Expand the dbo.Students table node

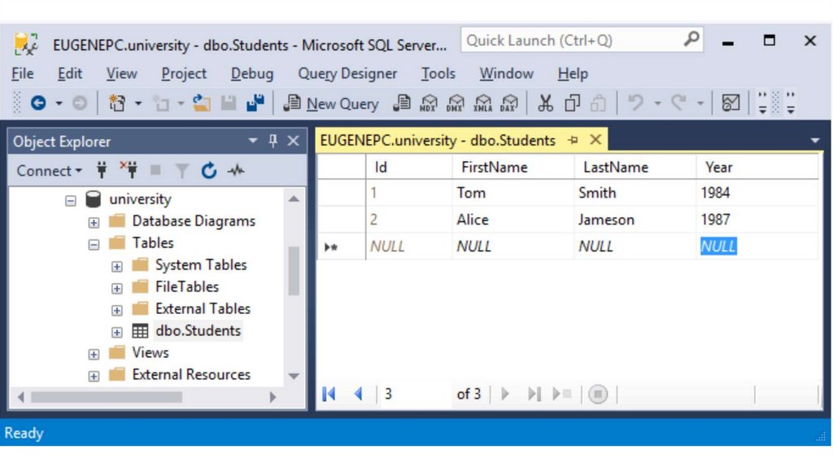pyautogui.click(x=117, y=332)
